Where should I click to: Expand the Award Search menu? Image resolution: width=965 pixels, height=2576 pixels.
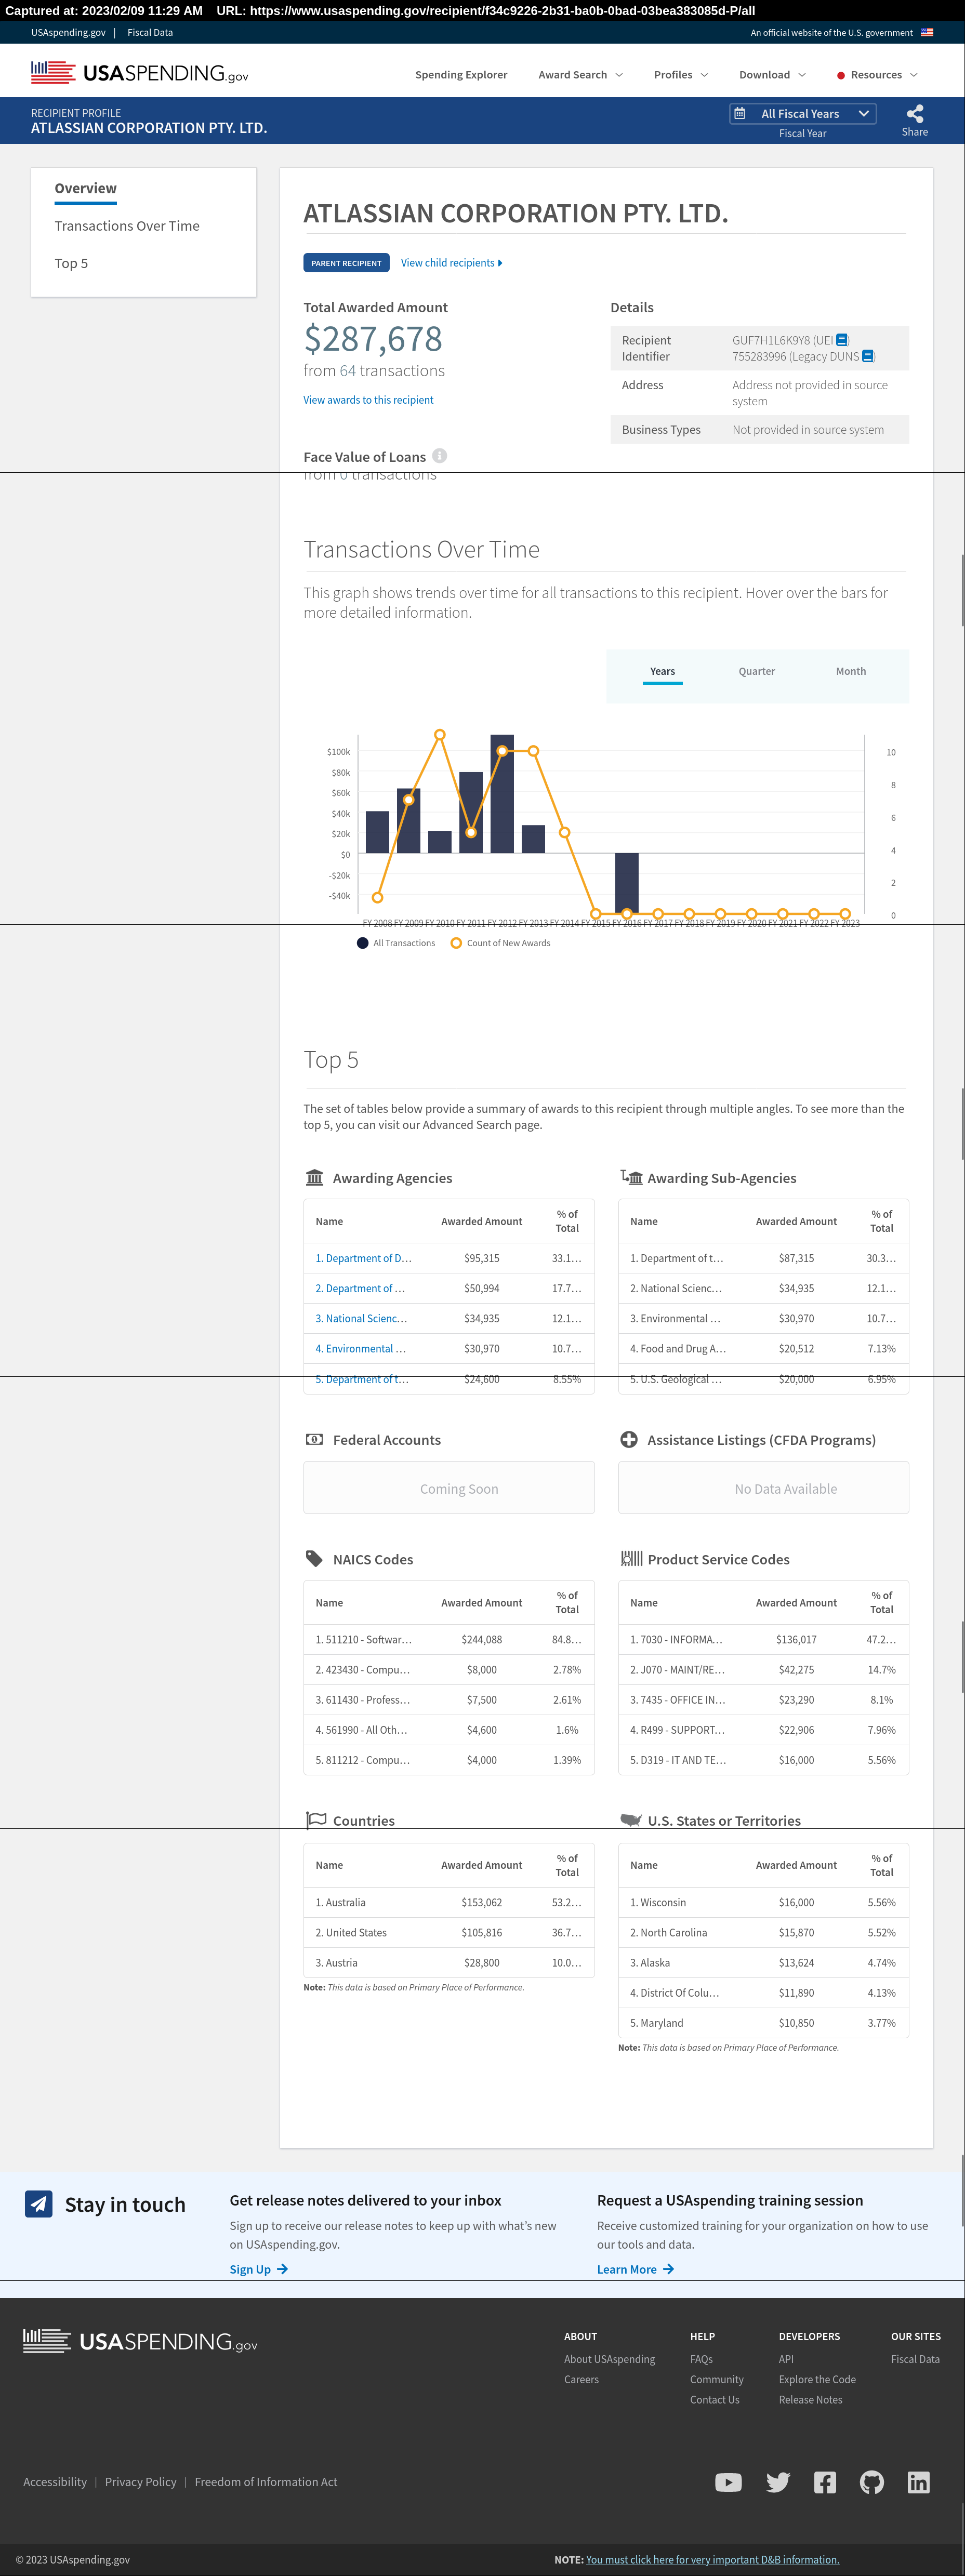[580, 75]
